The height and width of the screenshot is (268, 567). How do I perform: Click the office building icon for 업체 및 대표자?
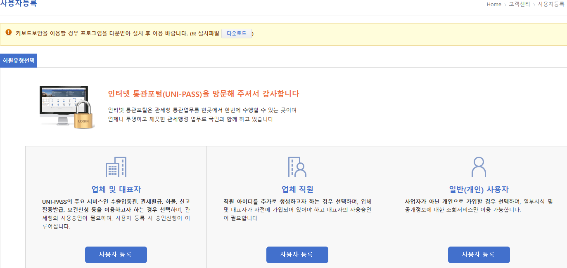pos(116,167)
